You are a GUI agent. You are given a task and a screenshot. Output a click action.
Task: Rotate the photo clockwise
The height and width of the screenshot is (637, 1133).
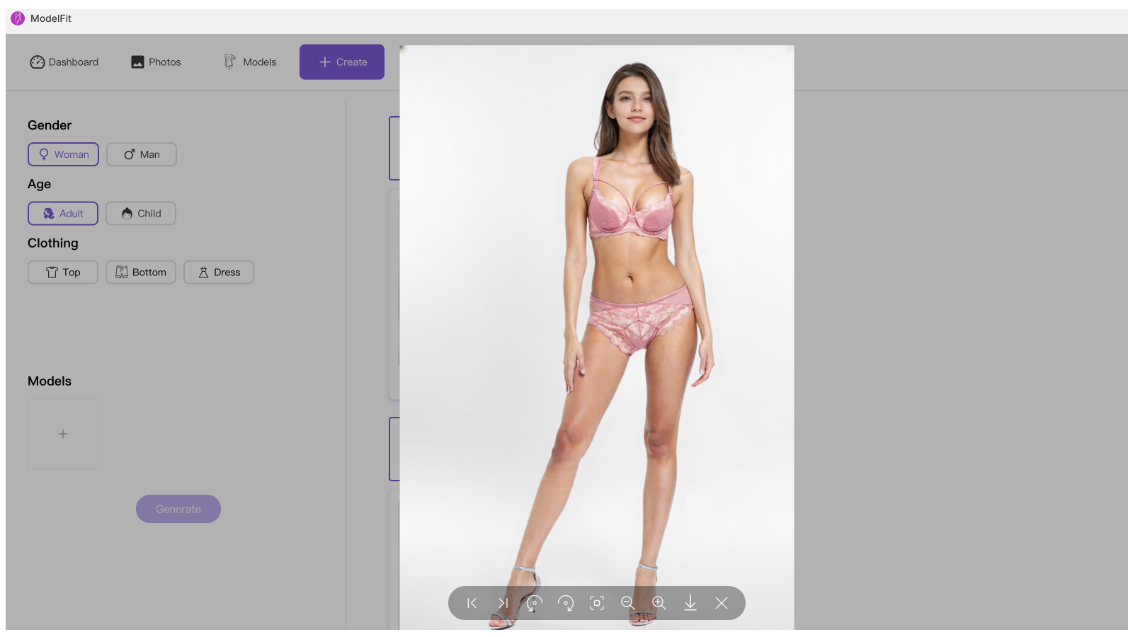pos(566,603)
